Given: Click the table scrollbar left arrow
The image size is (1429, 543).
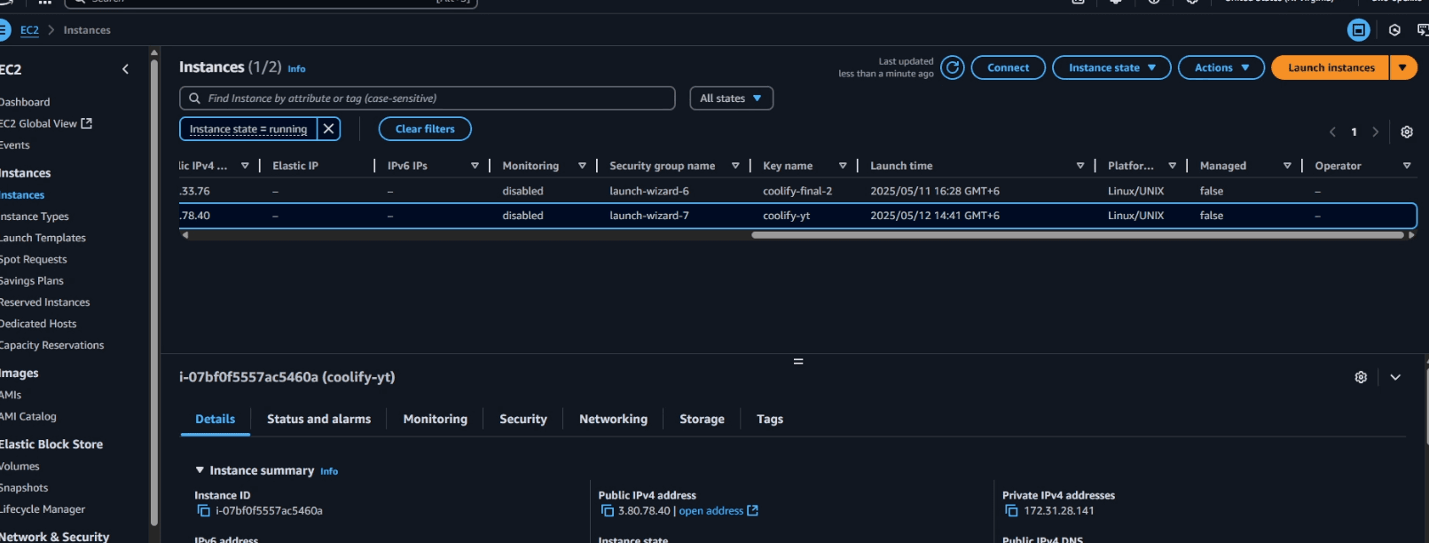Looking at the screenshot, I should 185,235.
